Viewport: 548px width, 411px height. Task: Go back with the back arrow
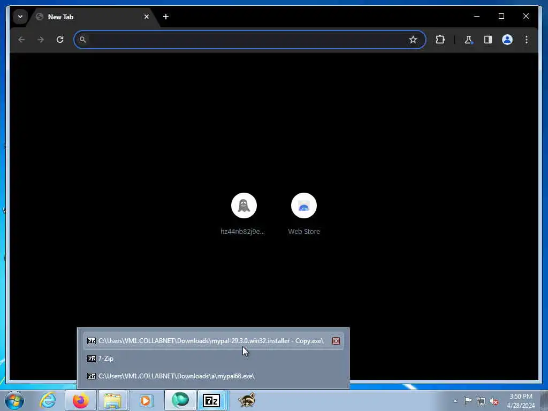tap(21, 40)
